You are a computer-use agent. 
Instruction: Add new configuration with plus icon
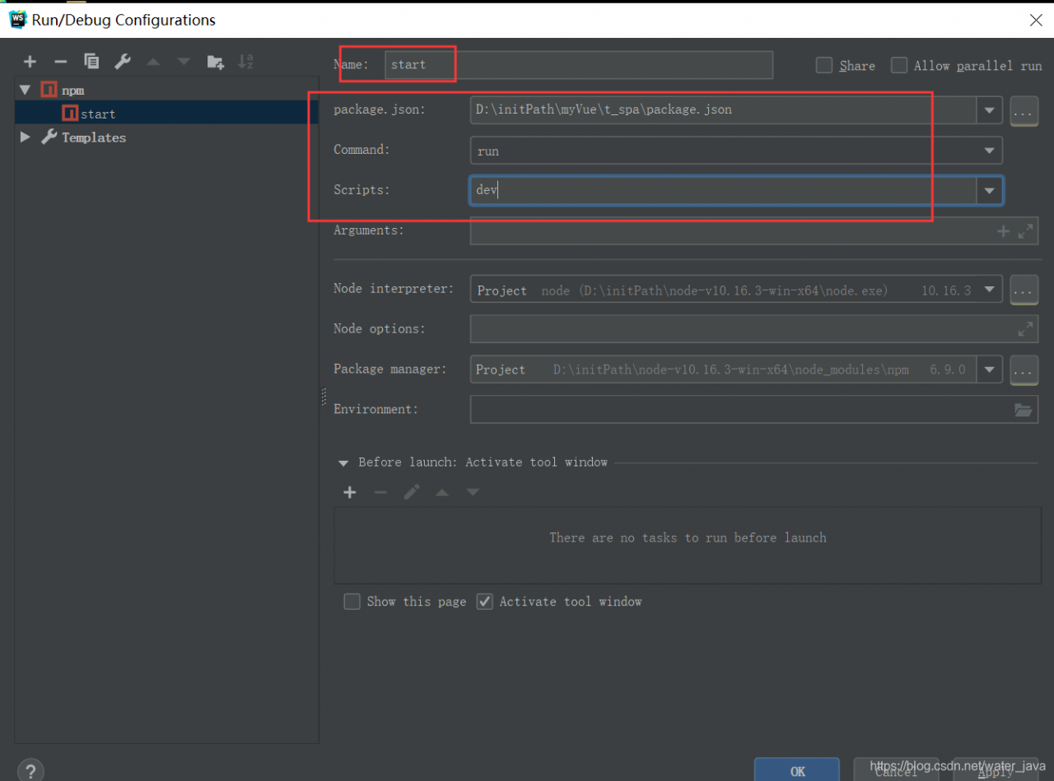tap(30, 62)
